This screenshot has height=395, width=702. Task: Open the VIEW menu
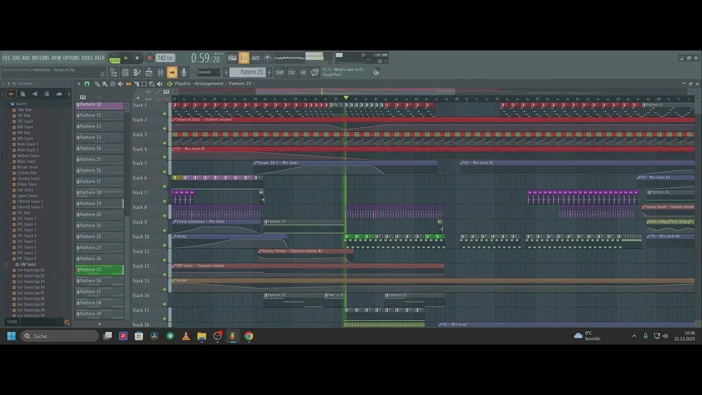[56, 58]
